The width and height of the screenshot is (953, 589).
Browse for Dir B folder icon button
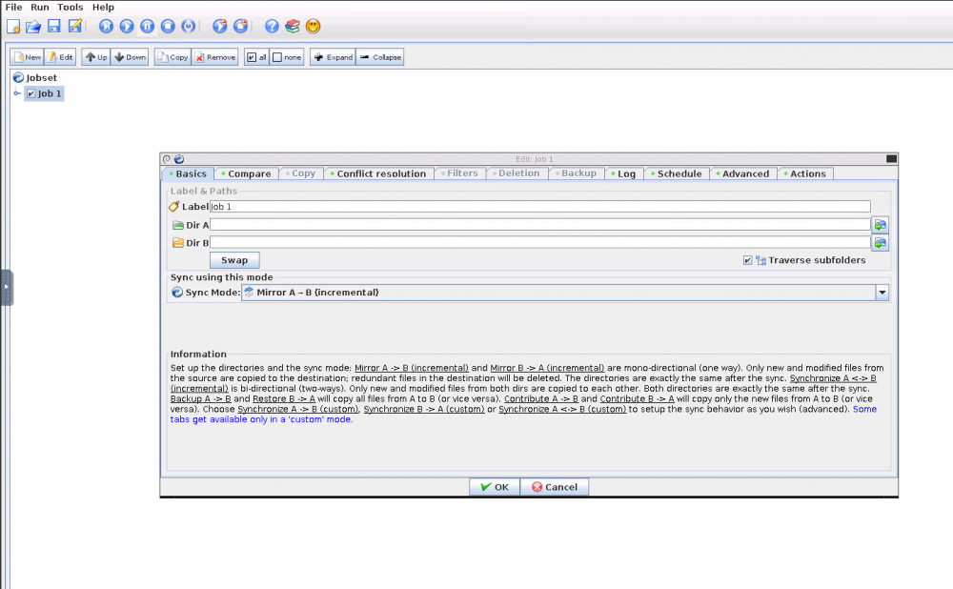click(880, 243)
